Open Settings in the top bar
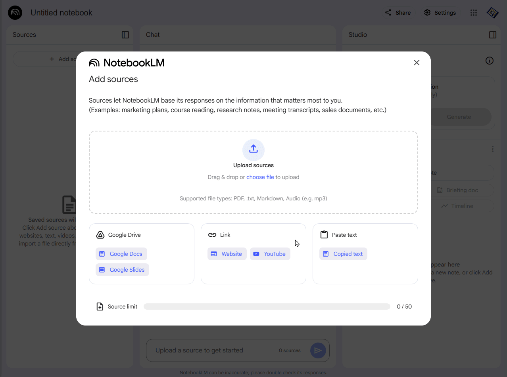The width and height of the screenshot is (507, 377). (x=440, y=13)
